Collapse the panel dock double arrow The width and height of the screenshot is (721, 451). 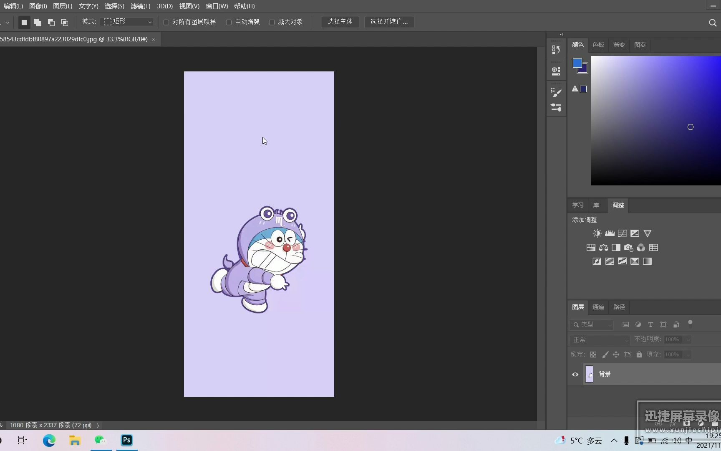561,34
